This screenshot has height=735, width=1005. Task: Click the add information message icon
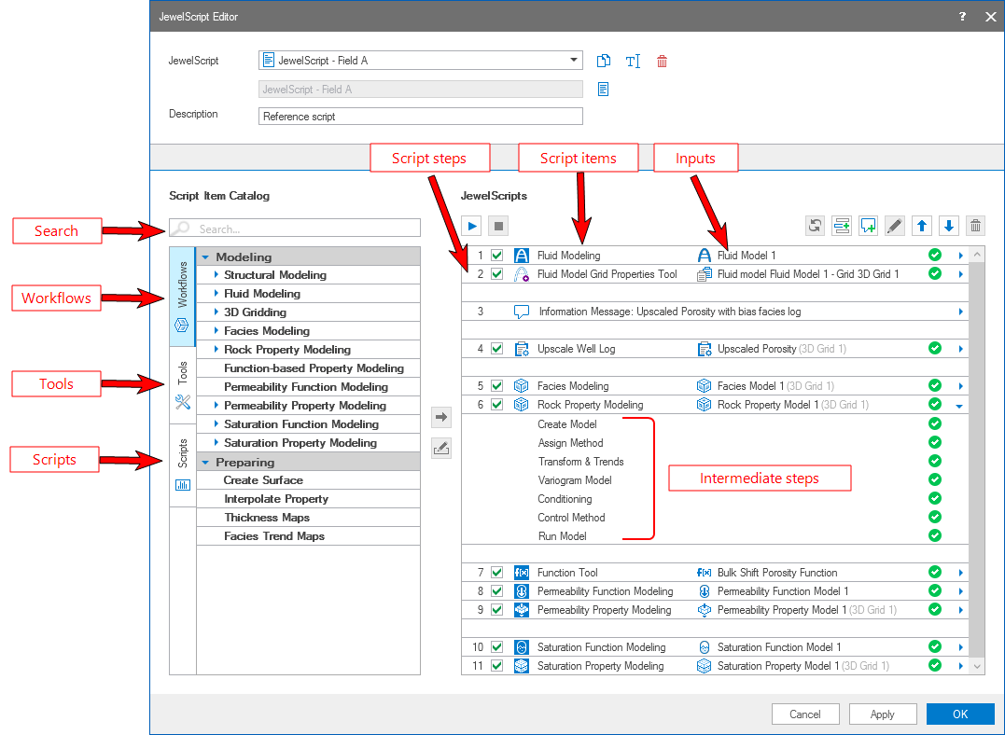coord(869,226)
